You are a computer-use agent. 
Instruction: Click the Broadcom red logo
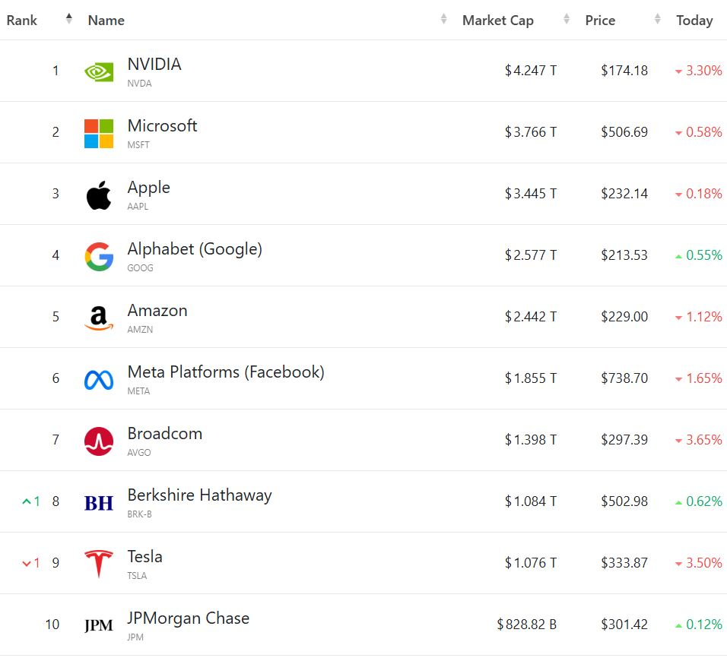(x=99, y=441)
